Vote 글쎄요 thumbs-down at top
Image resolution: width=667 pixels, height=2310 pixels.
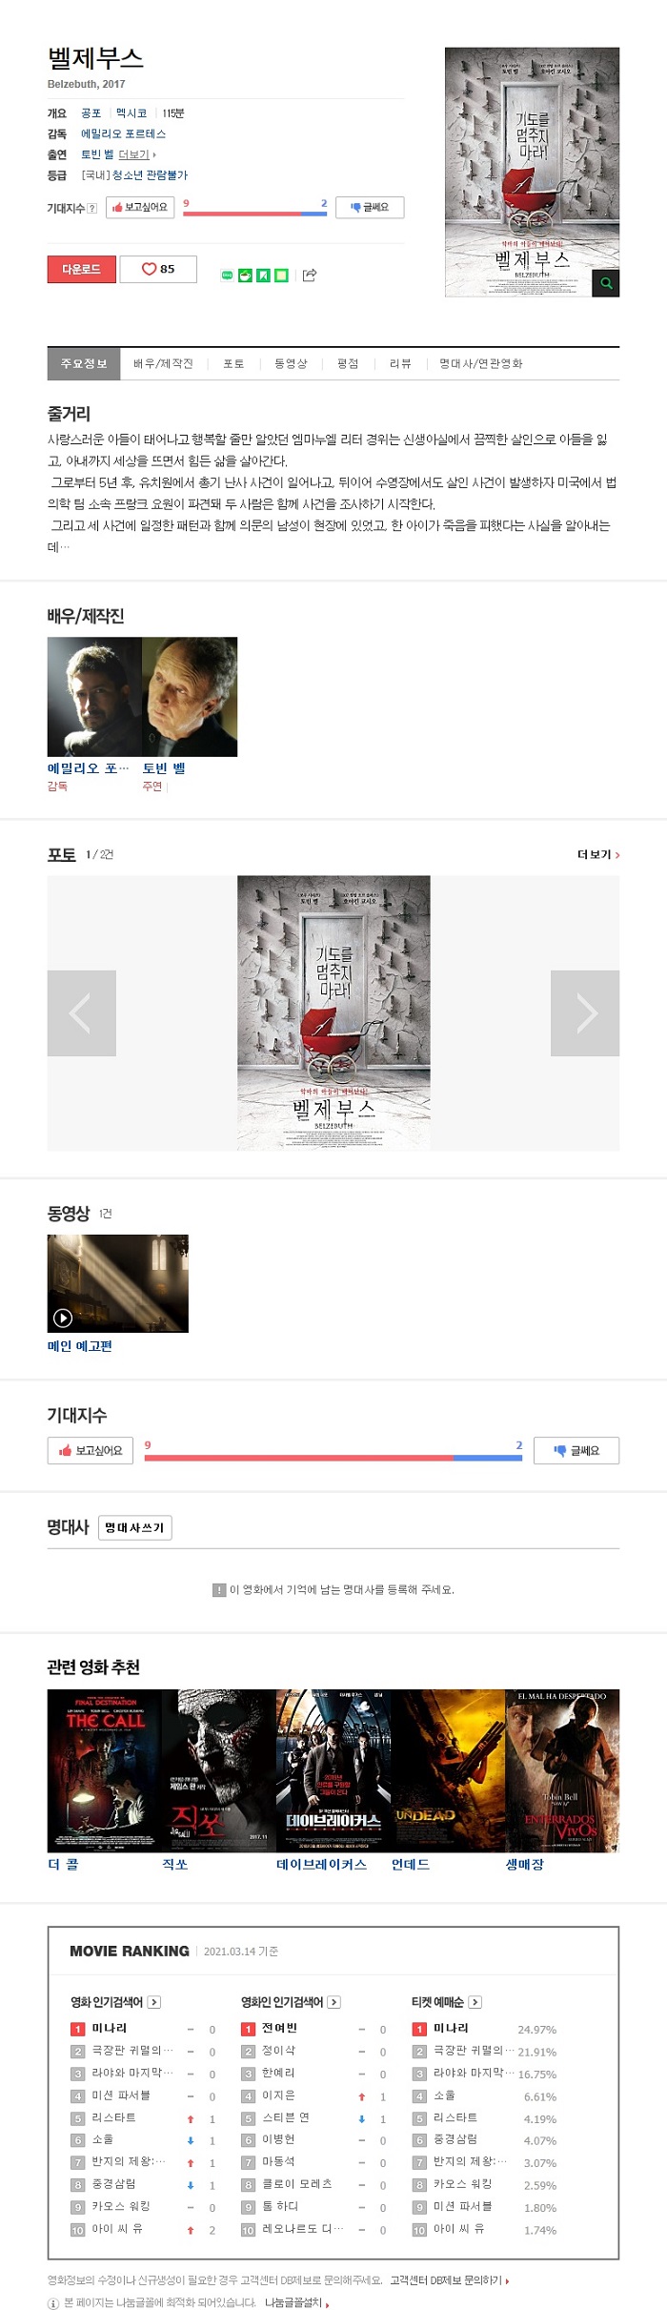[x=370, y=207]
